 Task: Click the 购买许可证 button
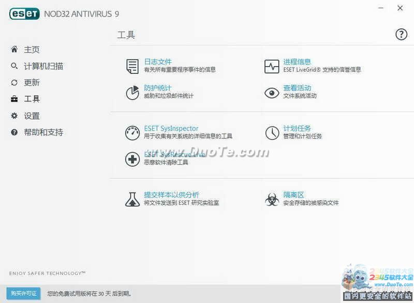click(x=24, y=294)
